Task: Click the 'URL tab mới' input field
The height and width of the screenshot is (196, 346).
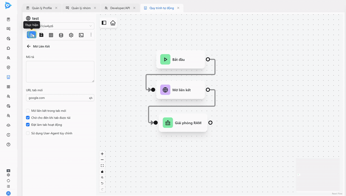Action: point(57,98)
